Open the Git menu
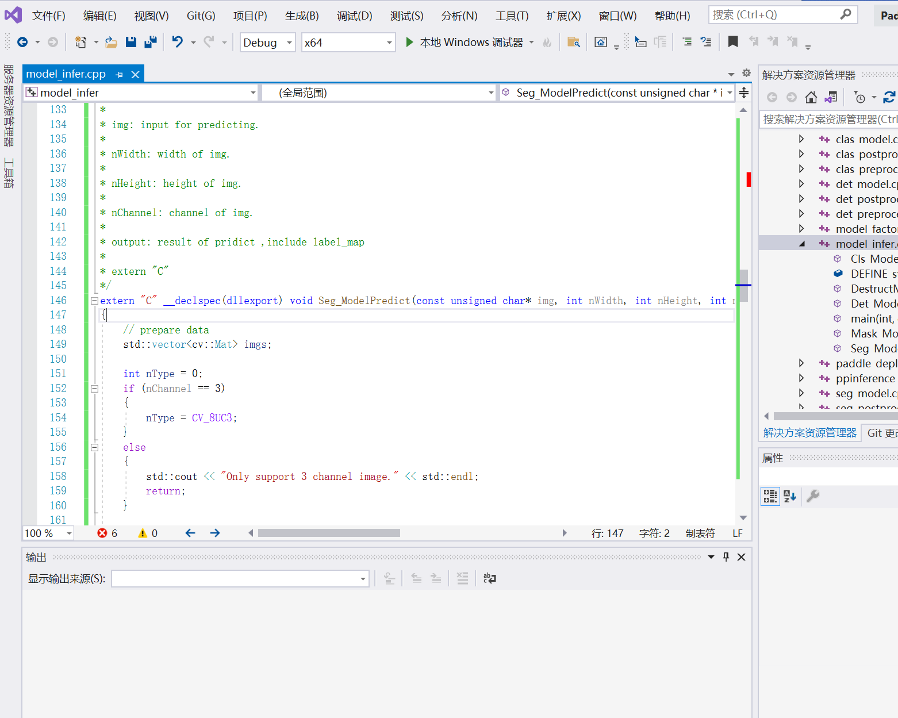The width and height of the screenshot is (898, 718). tap(201, 16)
